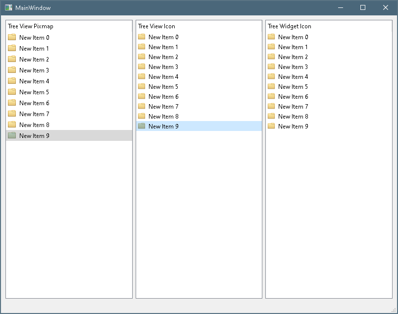
Task: Select text New Item 9 in Tree View Icon
Action: pyautogui.click(x=163, y=126)
